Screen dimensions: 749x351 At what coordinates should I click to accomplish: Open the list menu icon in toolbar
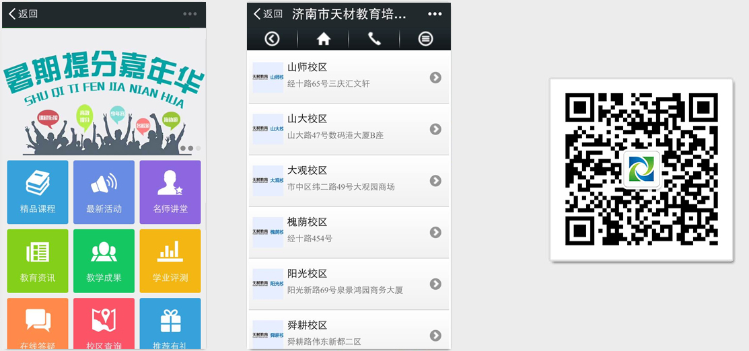pos(425,39)
